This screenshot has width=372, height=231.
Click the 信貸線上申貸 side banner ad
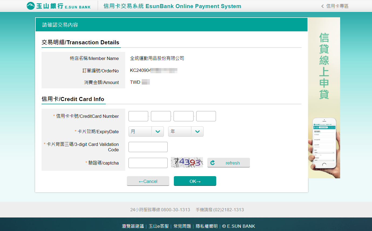click(x=324, y=98)
